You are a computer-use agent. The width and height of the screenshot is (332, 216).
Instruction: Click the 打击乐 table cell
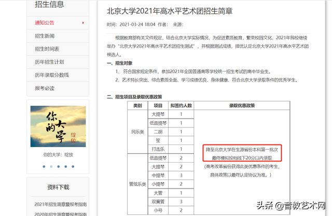(158, 149)
